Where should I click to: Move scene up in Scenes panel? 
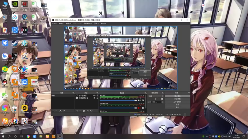pos(60,111)
